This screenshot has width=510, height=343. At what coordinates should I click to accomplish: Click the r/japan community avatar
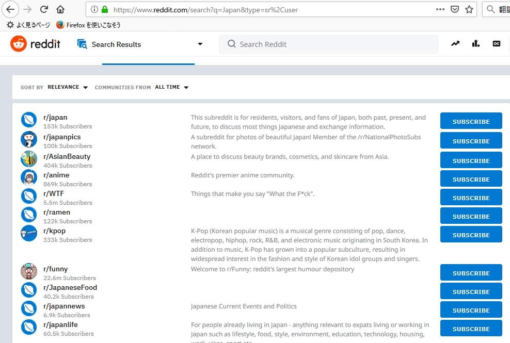[x=29, y=120]
